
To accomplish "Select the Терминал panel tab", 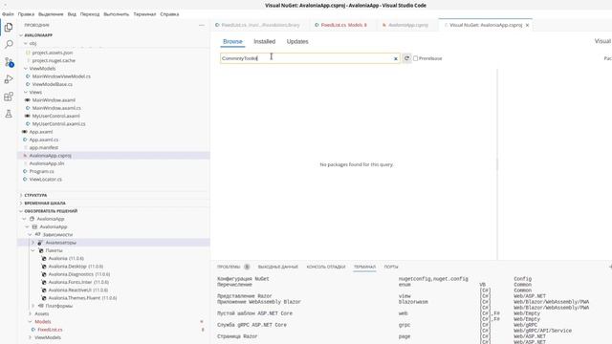I will click(x=364, y=267).
